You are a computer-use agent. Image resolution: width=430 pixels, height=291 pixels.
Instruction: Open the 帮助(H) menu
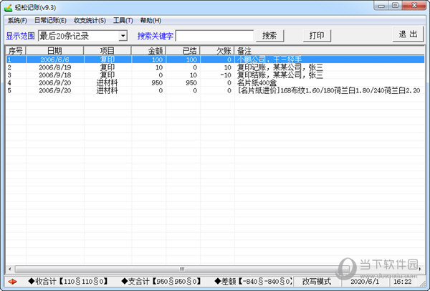click(x=151, y=21)
